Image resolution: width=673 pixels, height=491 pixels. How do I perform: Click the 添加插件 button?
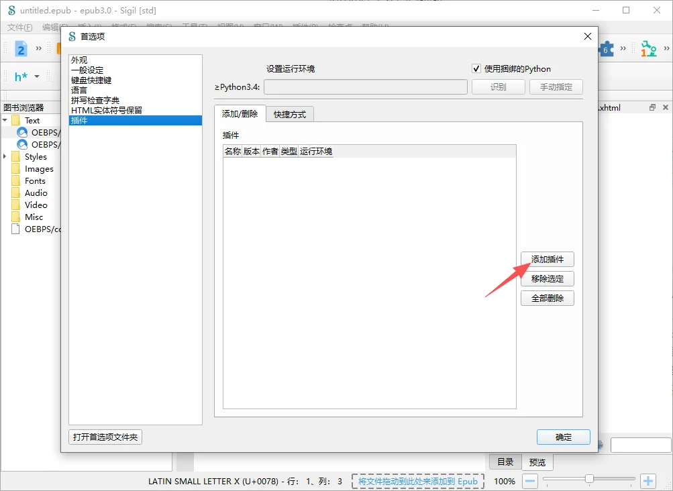pos(548,259)
